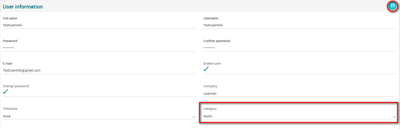Select the 'teste1' value in Category

tap(208, 116)
